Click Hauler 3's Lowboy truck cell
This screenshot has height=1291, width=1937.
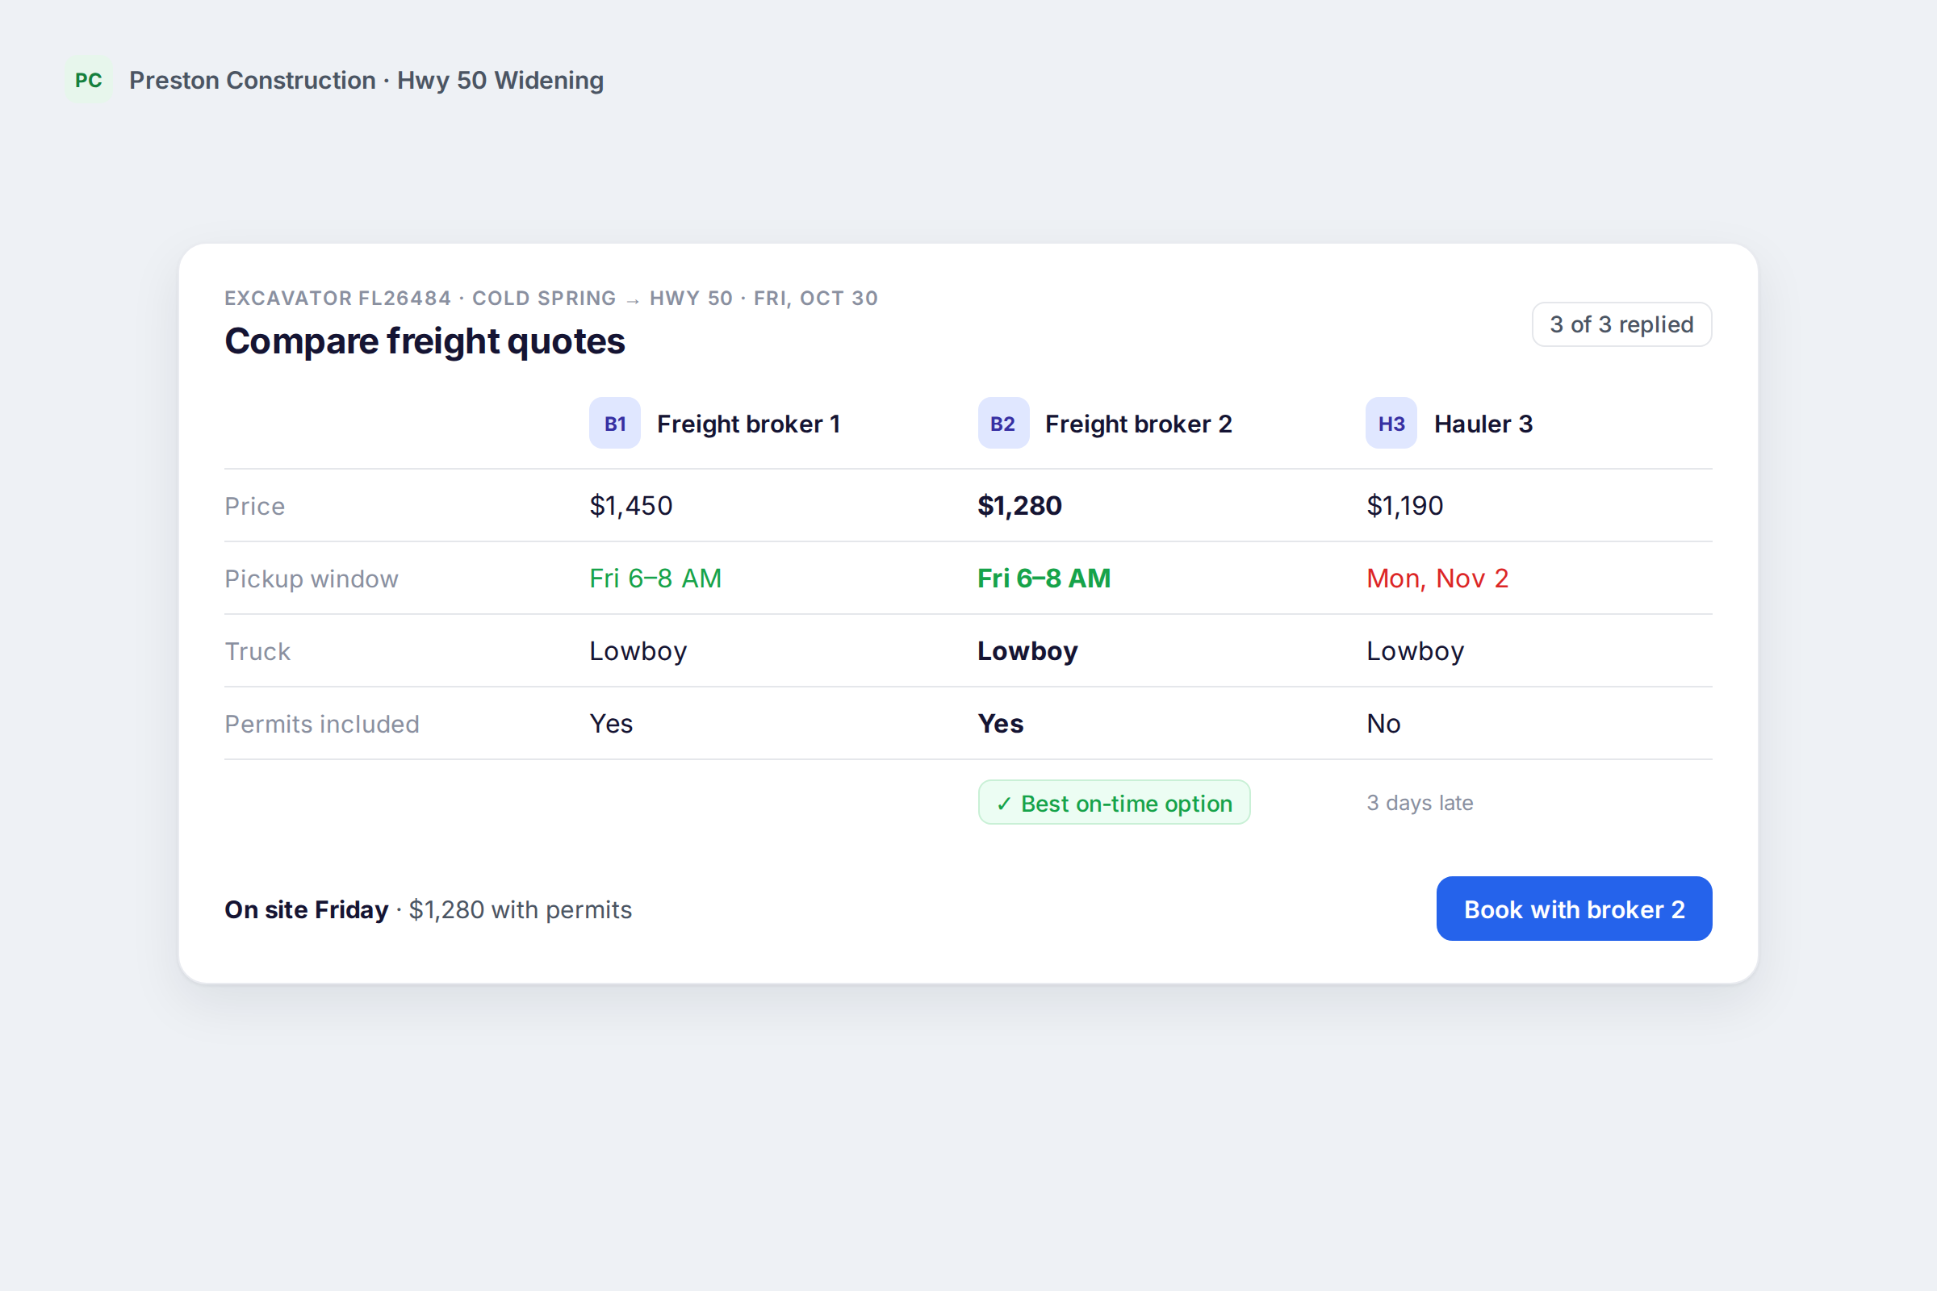[x=1416, y=651]
